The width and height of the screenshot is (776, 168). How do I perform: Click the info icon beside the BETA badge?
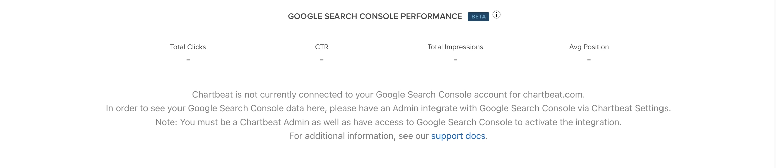pyautogui.click(x=496, y=15)
